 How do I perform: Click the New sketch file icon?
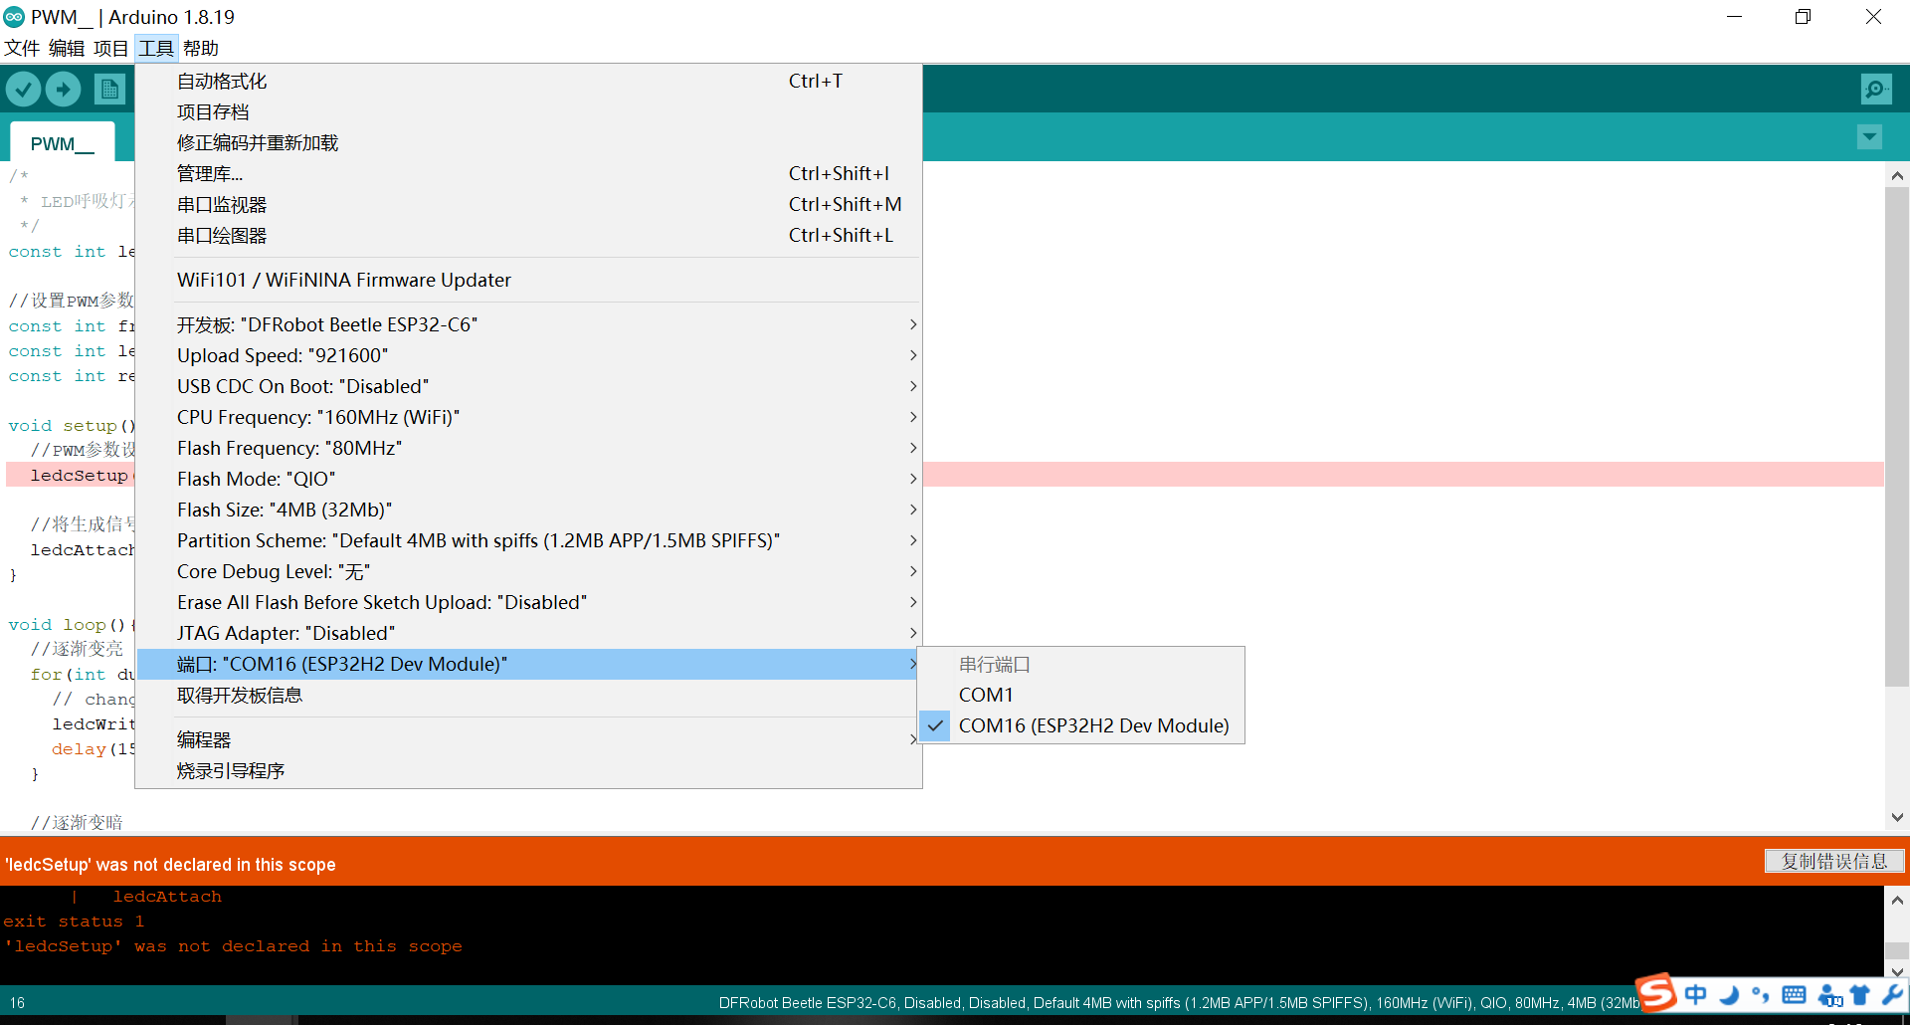pos(109,90)
